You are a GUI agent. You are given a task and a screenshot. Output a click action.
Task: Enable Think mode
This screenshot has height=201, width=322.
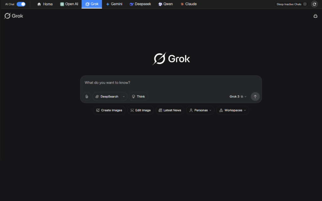138,96
